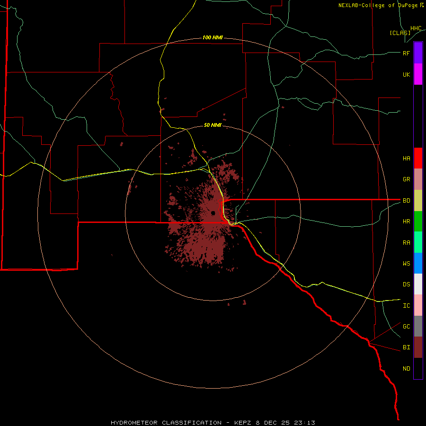Click the BD legend label
426x426 pixels.
pos(406,201)
